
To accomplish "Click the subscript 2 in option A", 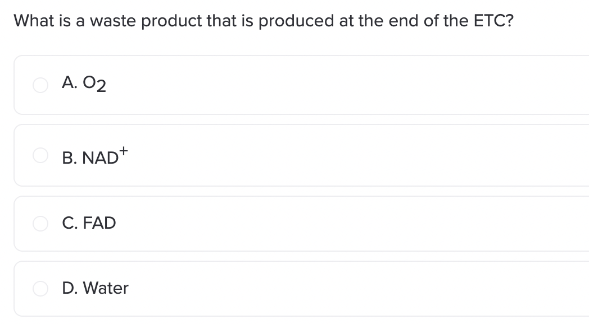I will (101, 86).
